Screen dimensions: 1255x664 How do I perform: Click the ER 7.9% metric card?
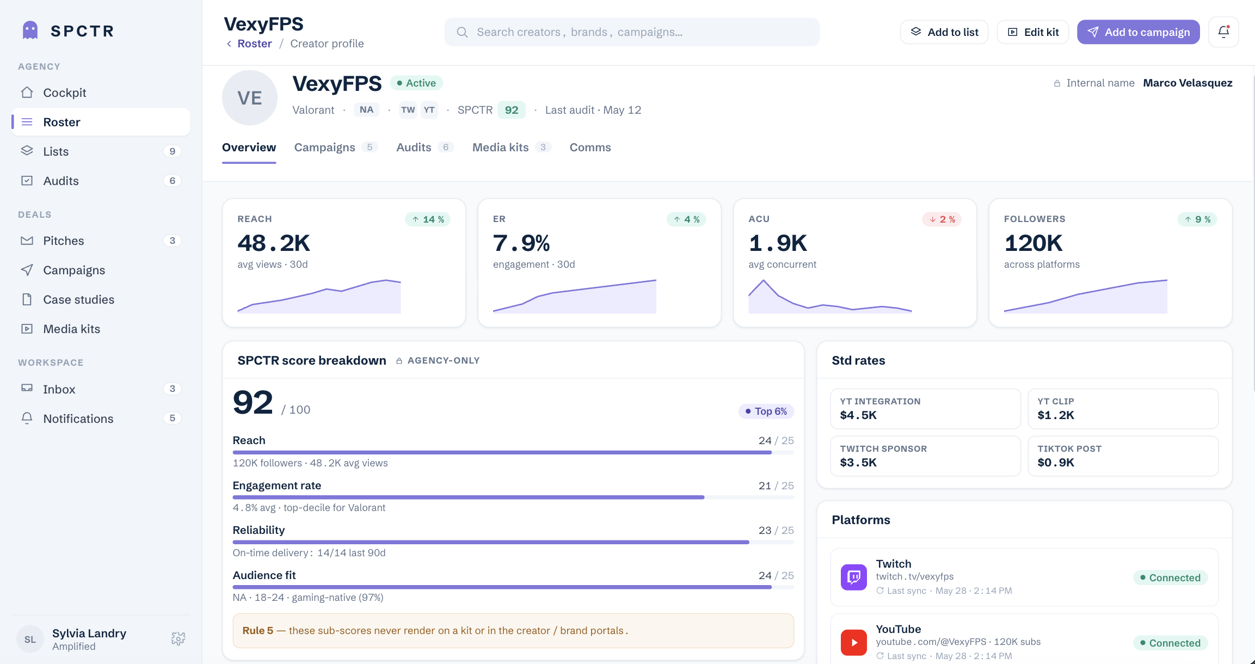pyautogui.click(x=600, y=263)
